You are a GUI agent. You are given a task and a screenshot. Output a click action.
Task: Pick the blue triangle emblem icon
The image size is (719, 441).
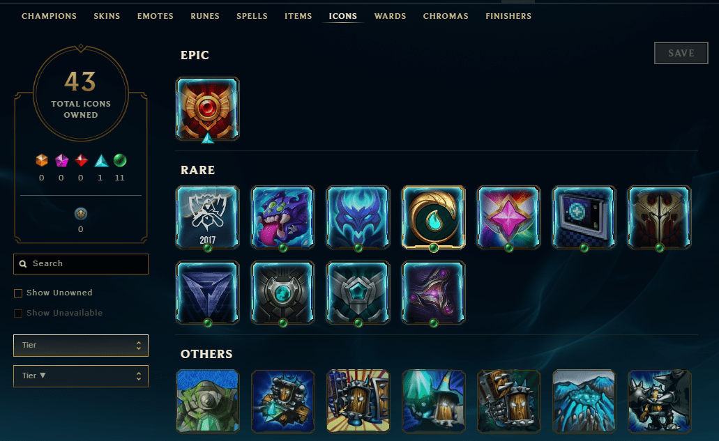pyautogui.click(x=207, y=293)
